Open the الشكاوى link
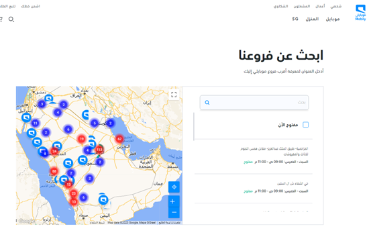 (281, 6)
